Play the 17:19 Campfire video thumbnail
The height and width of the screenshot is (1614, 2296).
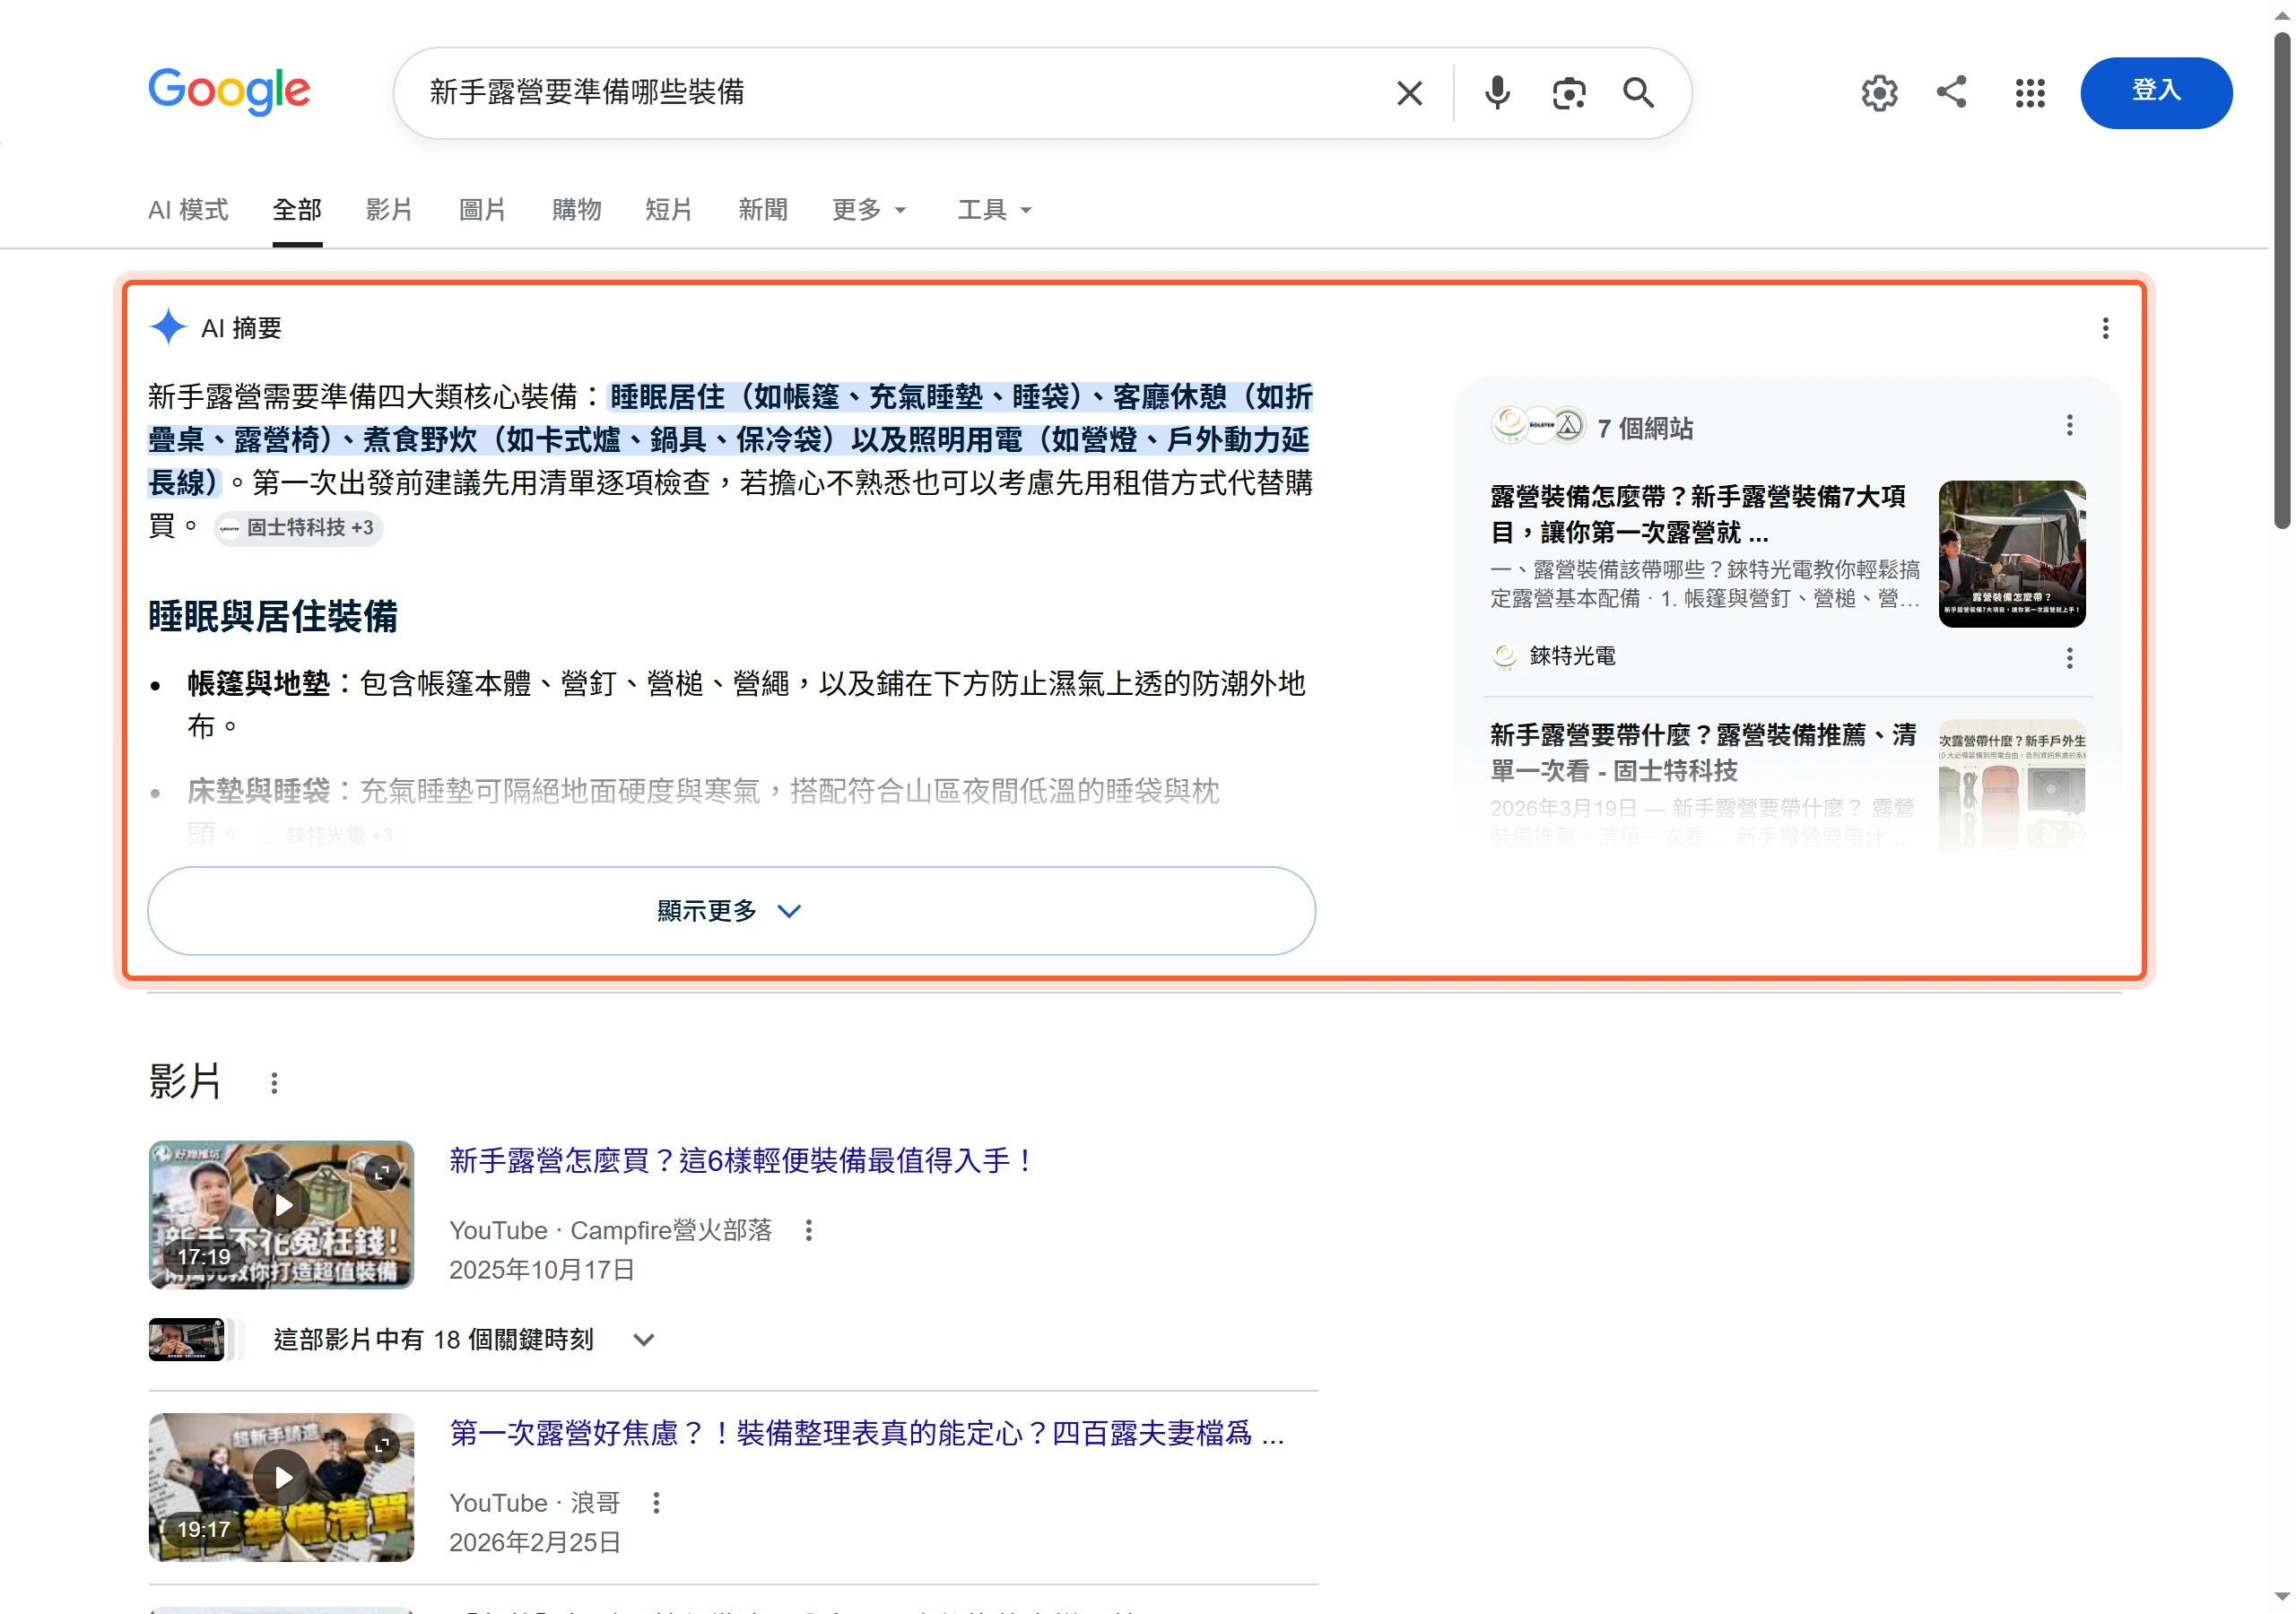coord(281,1214)
